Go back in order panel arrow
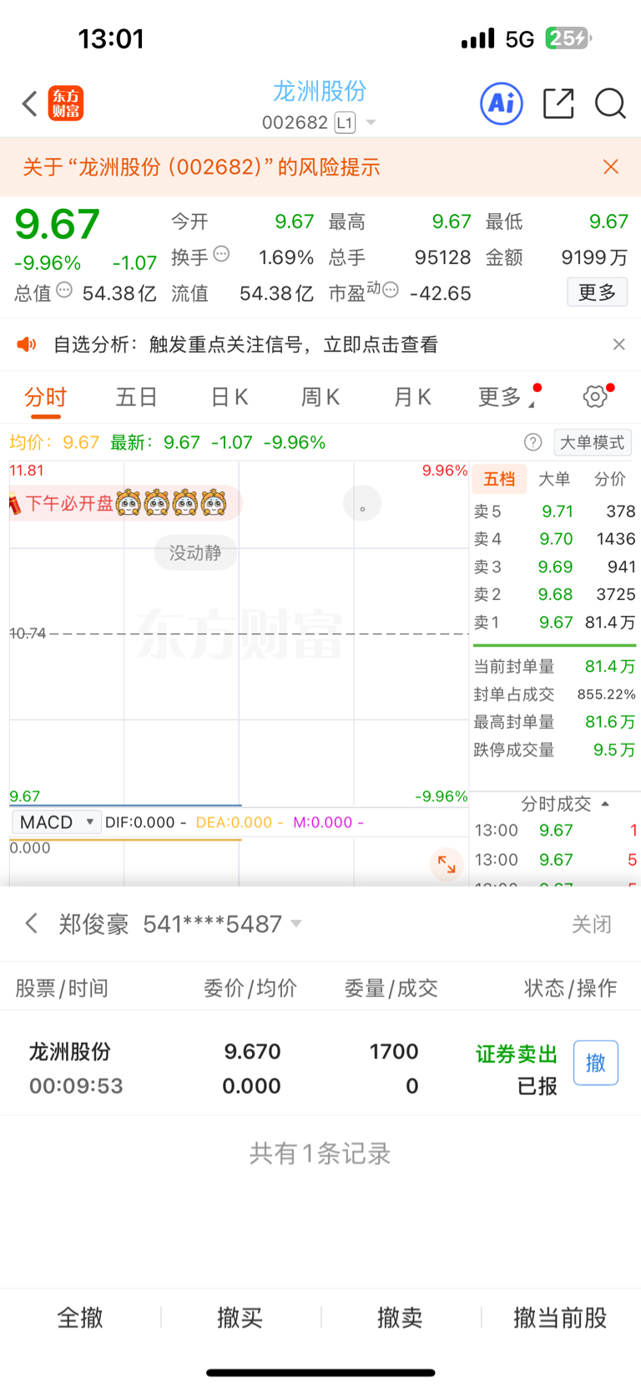 click(32, 923)
